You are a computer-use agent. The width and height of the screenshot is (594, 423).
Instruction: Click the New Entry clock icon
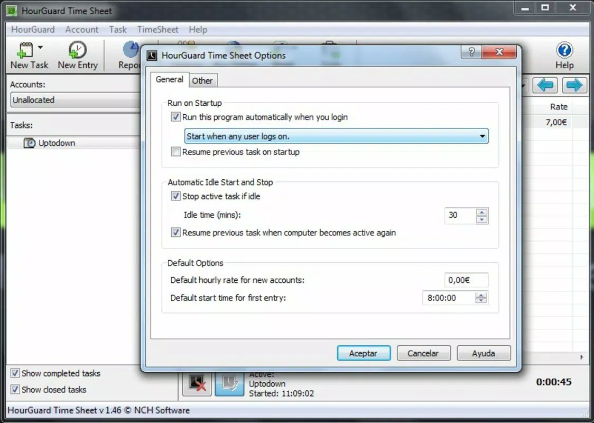tap(77, 50)
